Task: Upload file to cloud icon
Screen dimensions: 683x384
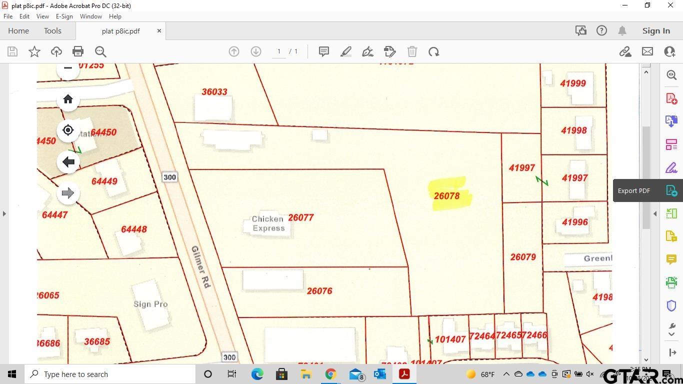Action: (x=56, y=51)
